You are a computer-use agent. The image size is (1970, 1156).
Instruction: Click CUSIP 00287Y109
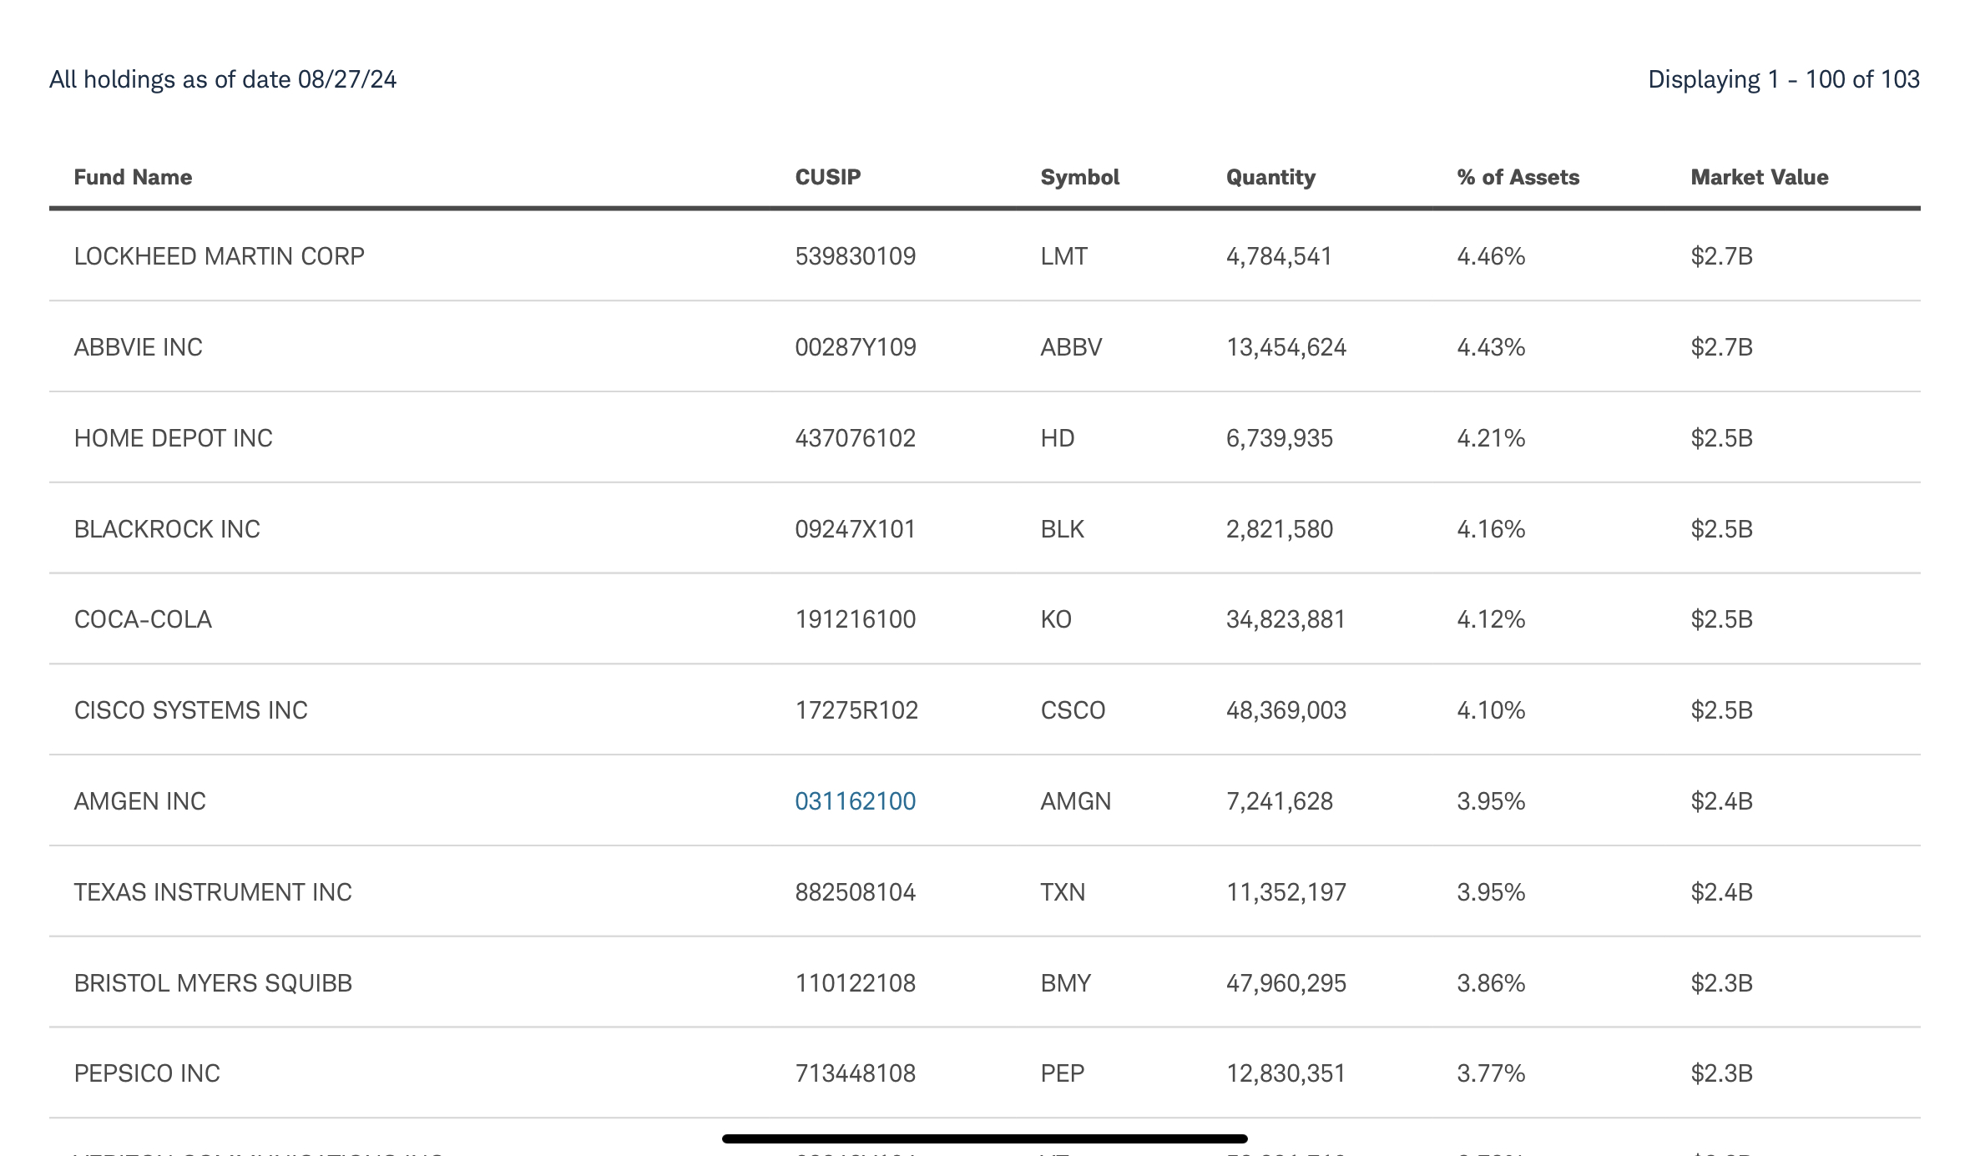point(855,347)
